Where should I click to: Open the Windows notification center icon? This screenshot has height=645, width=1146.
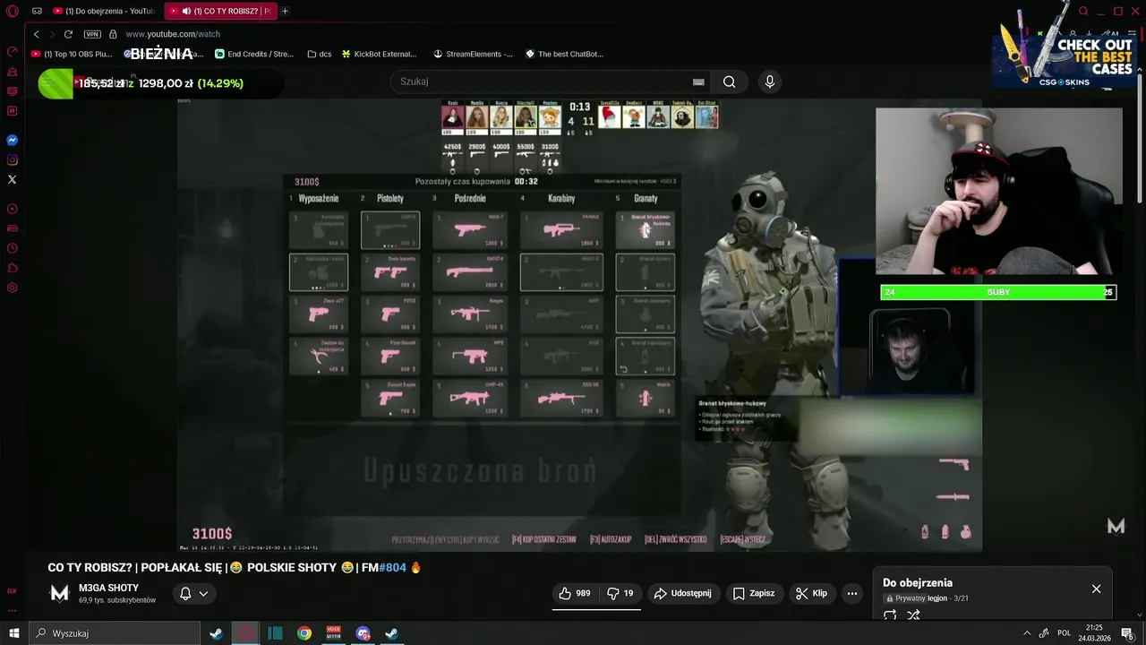tap(1127, 633)
